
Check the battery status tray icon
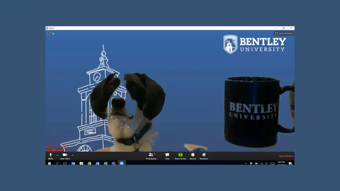click(x=256, y=163)
